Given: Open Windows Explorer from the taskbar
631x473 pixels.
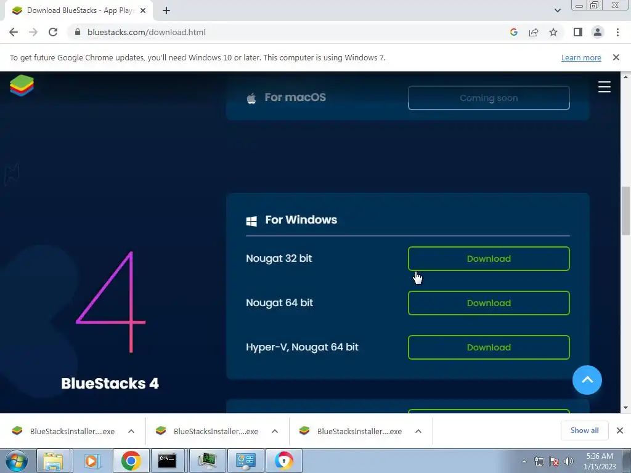Looking at the screenshot, I should (53, 461).
